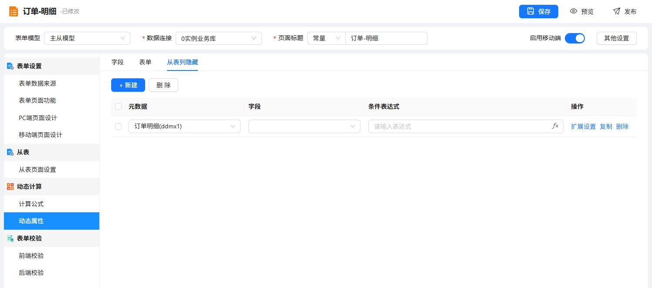The height and width of the screenshot is (288, 652).
Task: Open the 元数据 订单明细(ddmx1) dropdown
Action: click(x=184, y=127)
